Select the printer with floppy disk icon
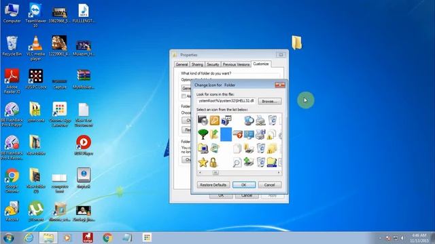This screenshot has width=435, height=244. (260, 134)
